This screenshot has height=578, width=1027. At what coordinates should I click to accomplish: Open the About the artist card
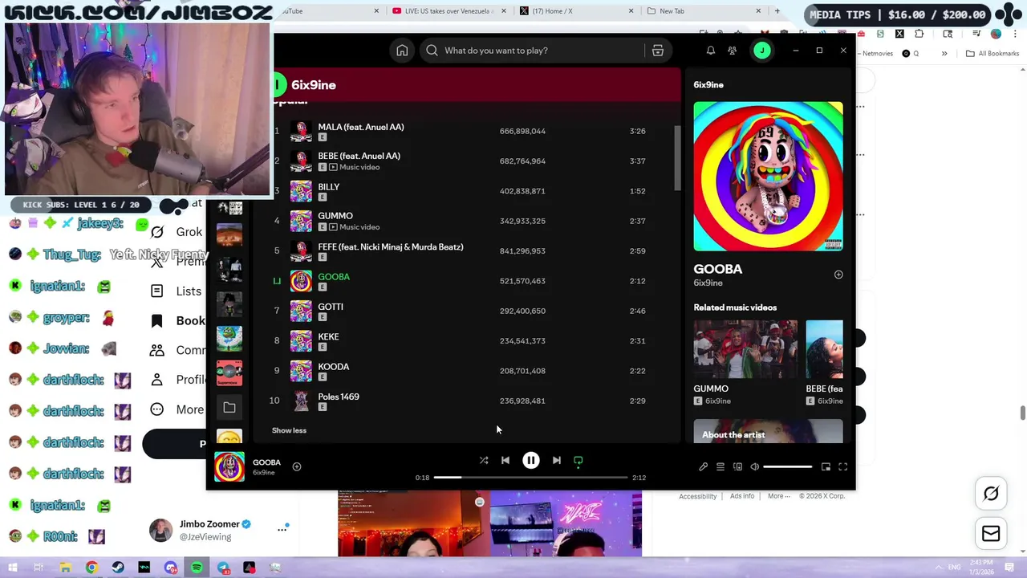coord(768,431)
